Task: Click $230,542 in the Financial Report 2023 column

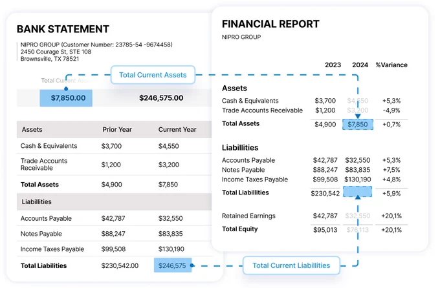Action: [325, 193]
